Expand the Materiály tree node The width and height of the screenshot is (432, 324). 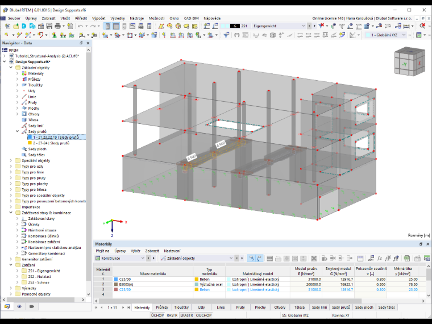pyautogui.click(x=17, y=73)
